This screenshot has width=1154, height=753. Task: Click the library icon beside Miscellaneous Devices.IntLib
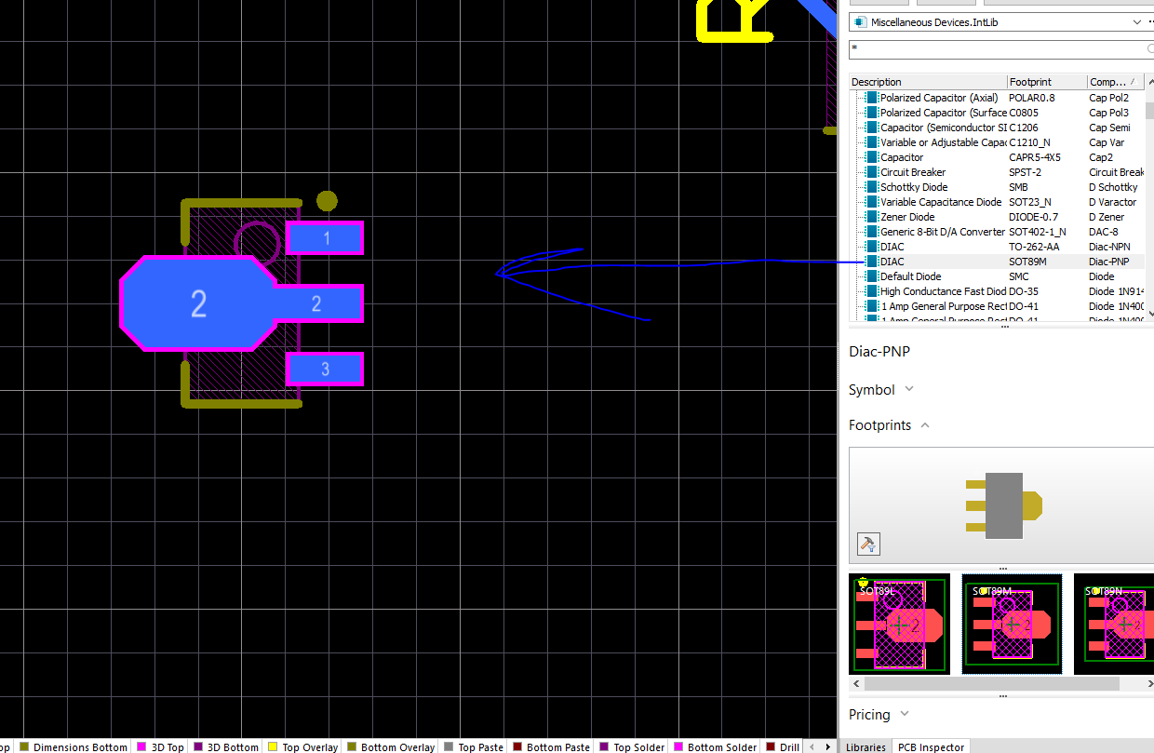pyautogui.click(x=859, y=21)
